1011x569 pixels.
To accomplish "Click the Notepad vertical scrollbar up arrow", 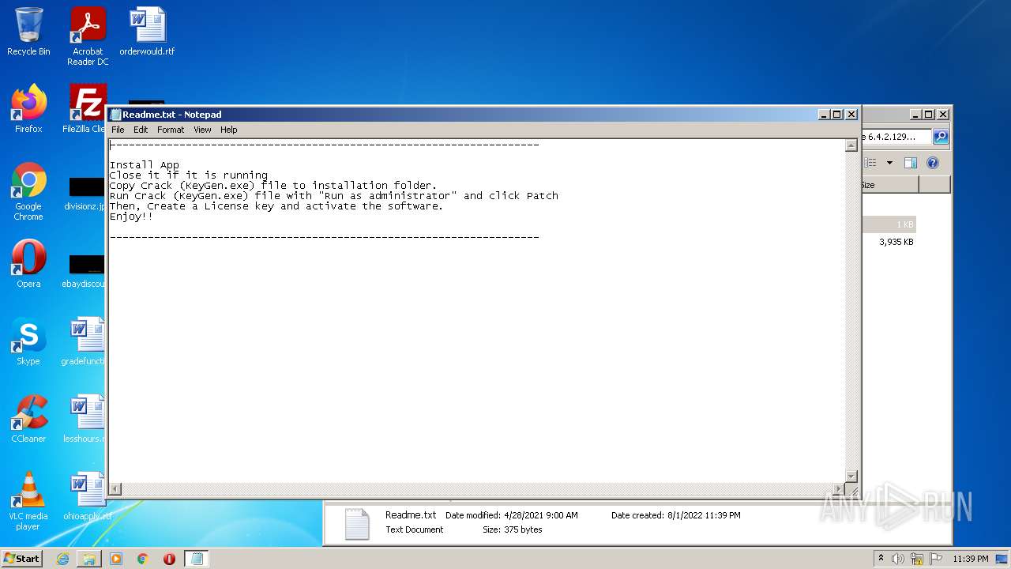I will (851, 145).
